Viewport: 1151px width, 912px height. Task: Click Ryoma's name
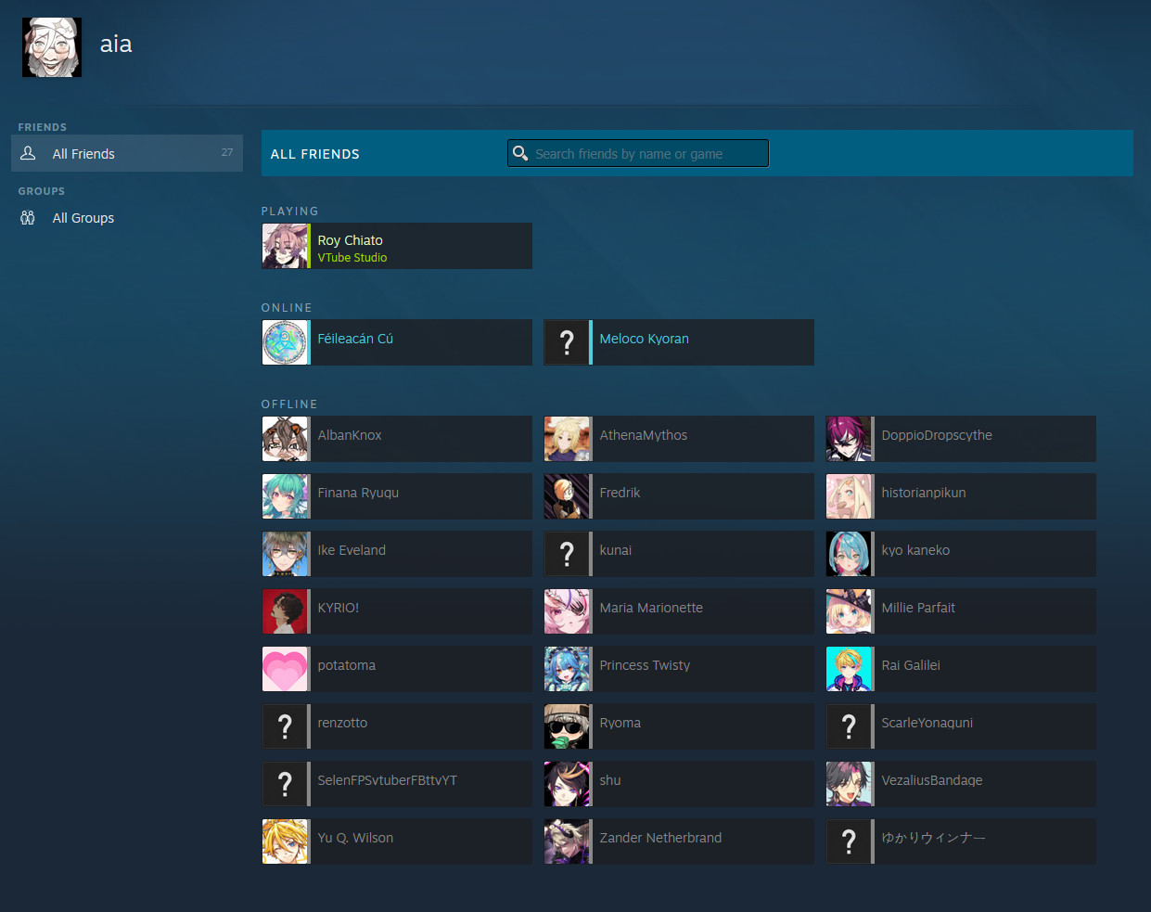click(x=620, y=723)
